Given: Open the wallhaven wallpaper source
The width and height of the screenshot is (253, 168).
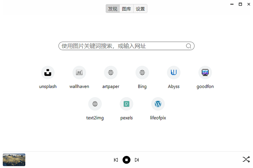Looking at the screenshot, I should 79,73.
